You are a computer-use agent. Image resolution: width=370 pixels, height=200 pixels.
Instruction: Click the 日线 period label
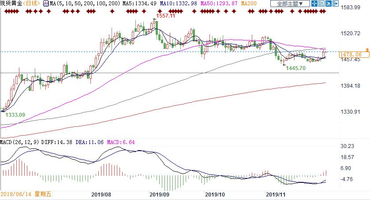31,3
